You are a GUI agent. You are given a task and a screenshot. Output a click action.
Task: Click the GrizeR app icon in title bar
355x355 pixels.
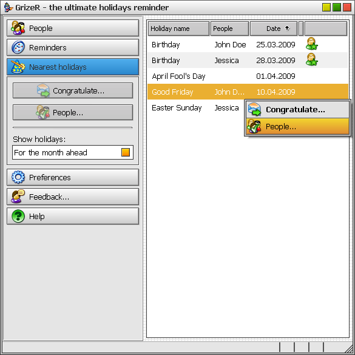coord(8,7)
